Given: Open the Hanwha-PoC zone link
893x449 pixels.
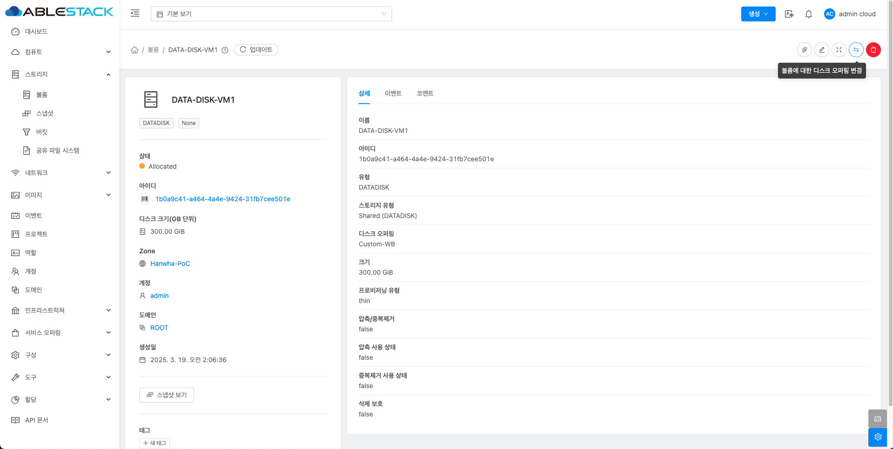Looking at the screenshot, I should 170,264.
